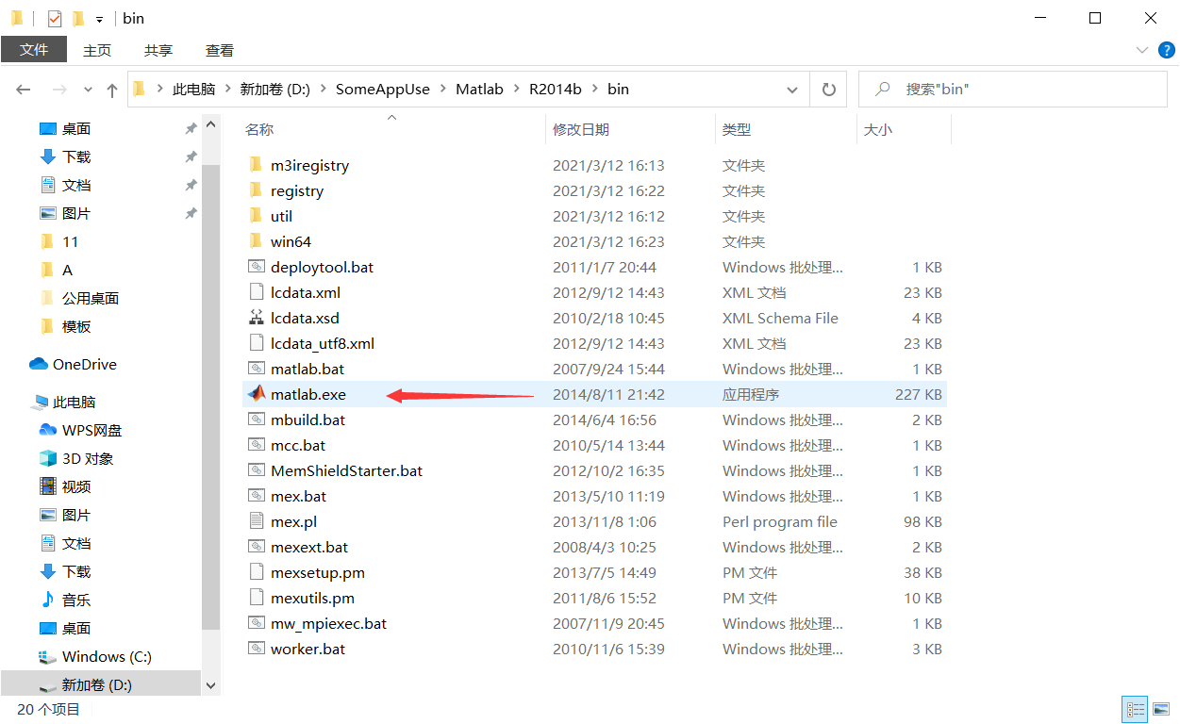This screenshot has height=724, width=1180.
Task: Expand the chevron after Matlab in the address bar
Action: point(516,90)
